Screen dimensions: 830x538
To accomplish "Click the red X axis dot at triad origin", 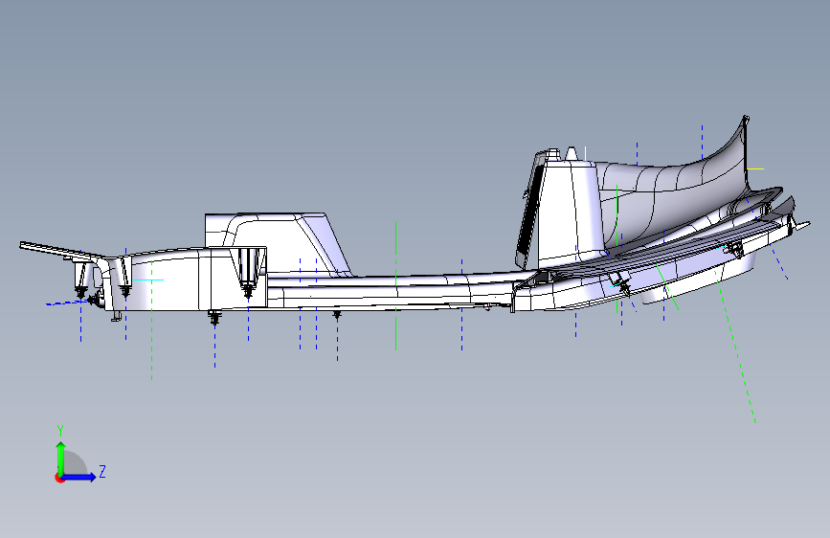I will pos(59,478).
